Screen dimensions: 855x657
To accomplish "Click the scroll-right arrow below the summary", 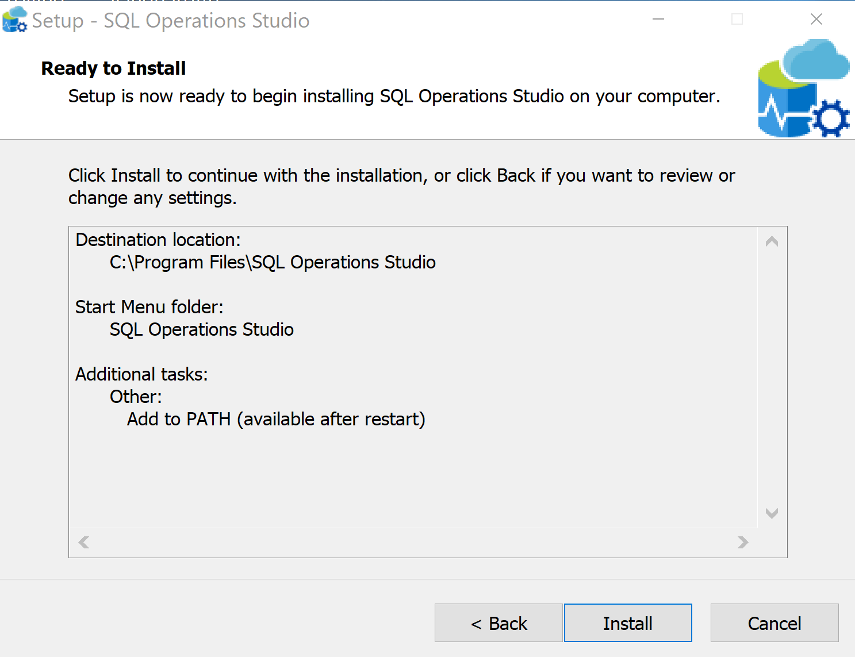I will pos(743,542).
